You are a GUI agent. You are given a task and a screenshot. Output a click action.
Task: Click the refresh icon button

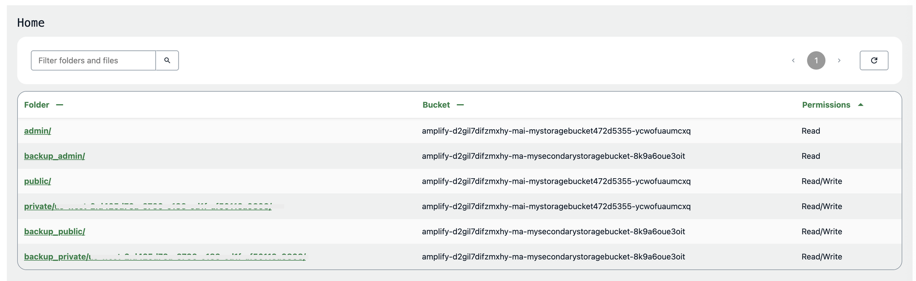point(874,60)
